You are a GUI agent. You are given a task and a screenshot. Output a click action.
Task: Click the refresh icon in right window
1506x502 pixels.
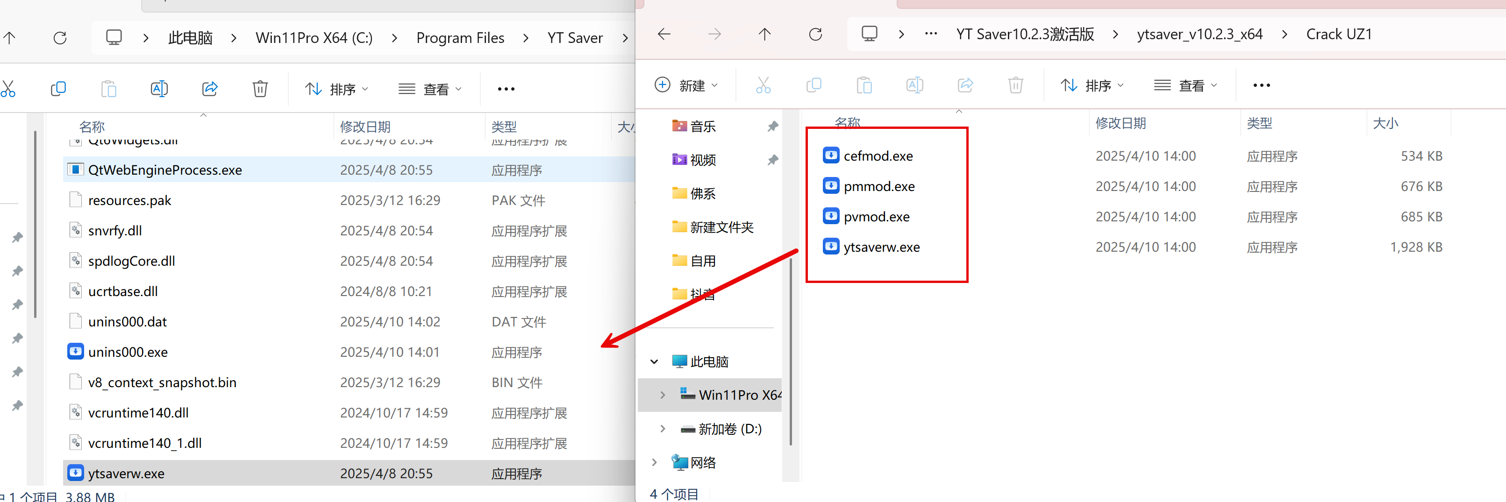pyautogui.click(x=815, y=35)
